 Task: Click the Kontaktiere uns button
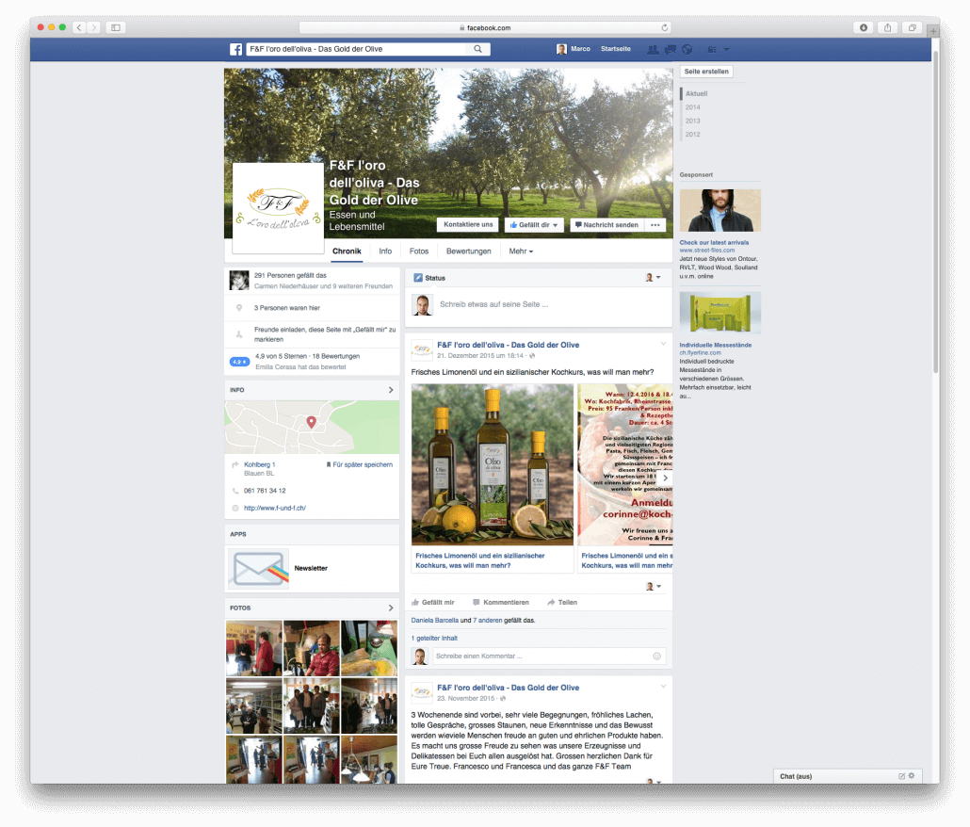468,225
